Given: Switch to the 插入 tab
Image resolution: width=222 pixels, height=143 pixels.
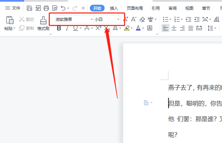Looking at the screenshot, I should point(114,8).
